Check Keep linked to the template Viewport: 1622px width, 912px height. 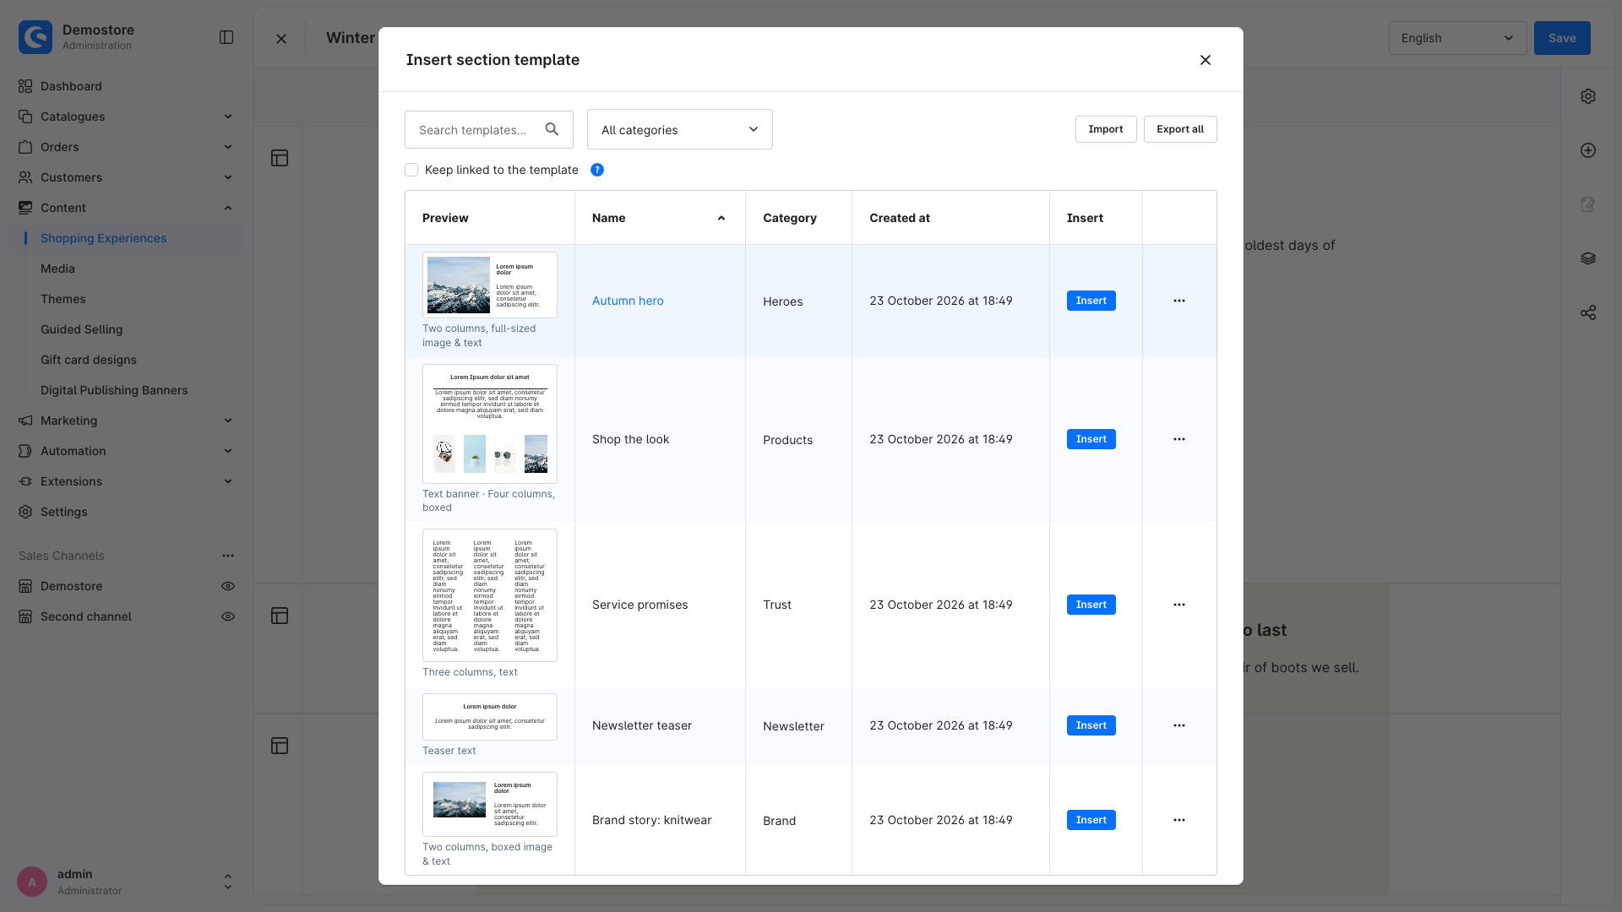click(411, 170)
